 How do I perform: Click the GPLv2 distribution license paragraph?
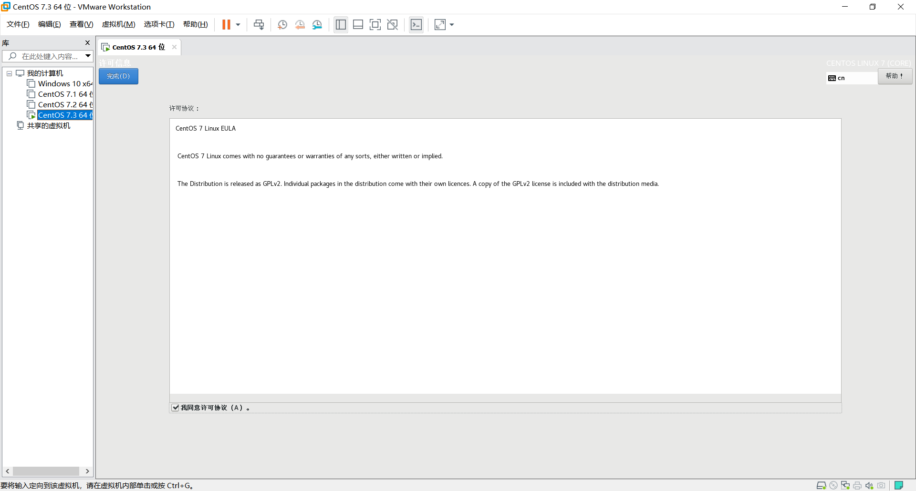418,184
